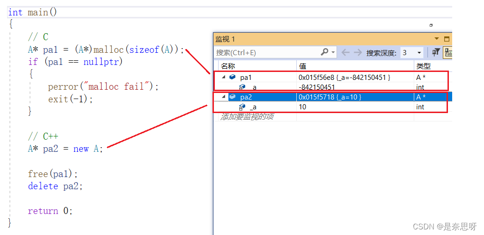
Task: Click value 0x015f56e8 {_a=-842150451 }
Action: tap(345, 77)
